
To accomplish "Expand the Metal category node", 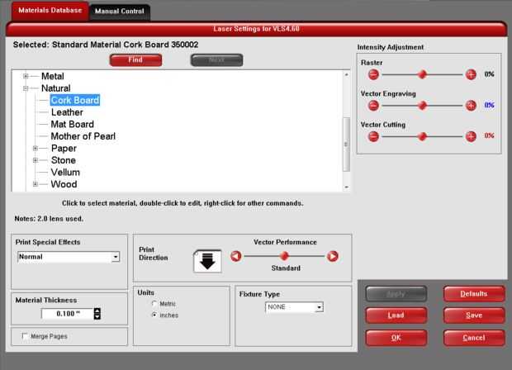I will tap(26, 76).
